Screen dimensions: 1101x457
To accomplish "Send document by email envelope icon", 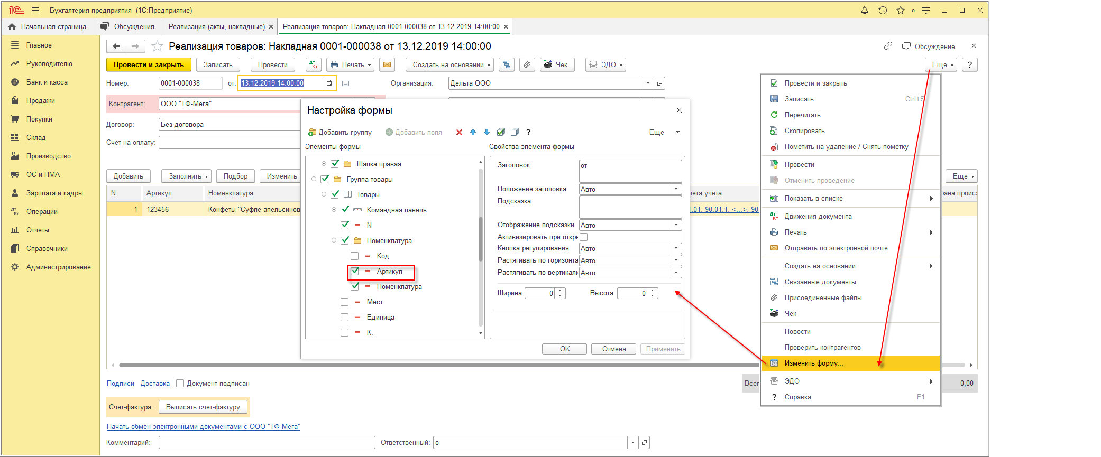I will click(387, 64).
